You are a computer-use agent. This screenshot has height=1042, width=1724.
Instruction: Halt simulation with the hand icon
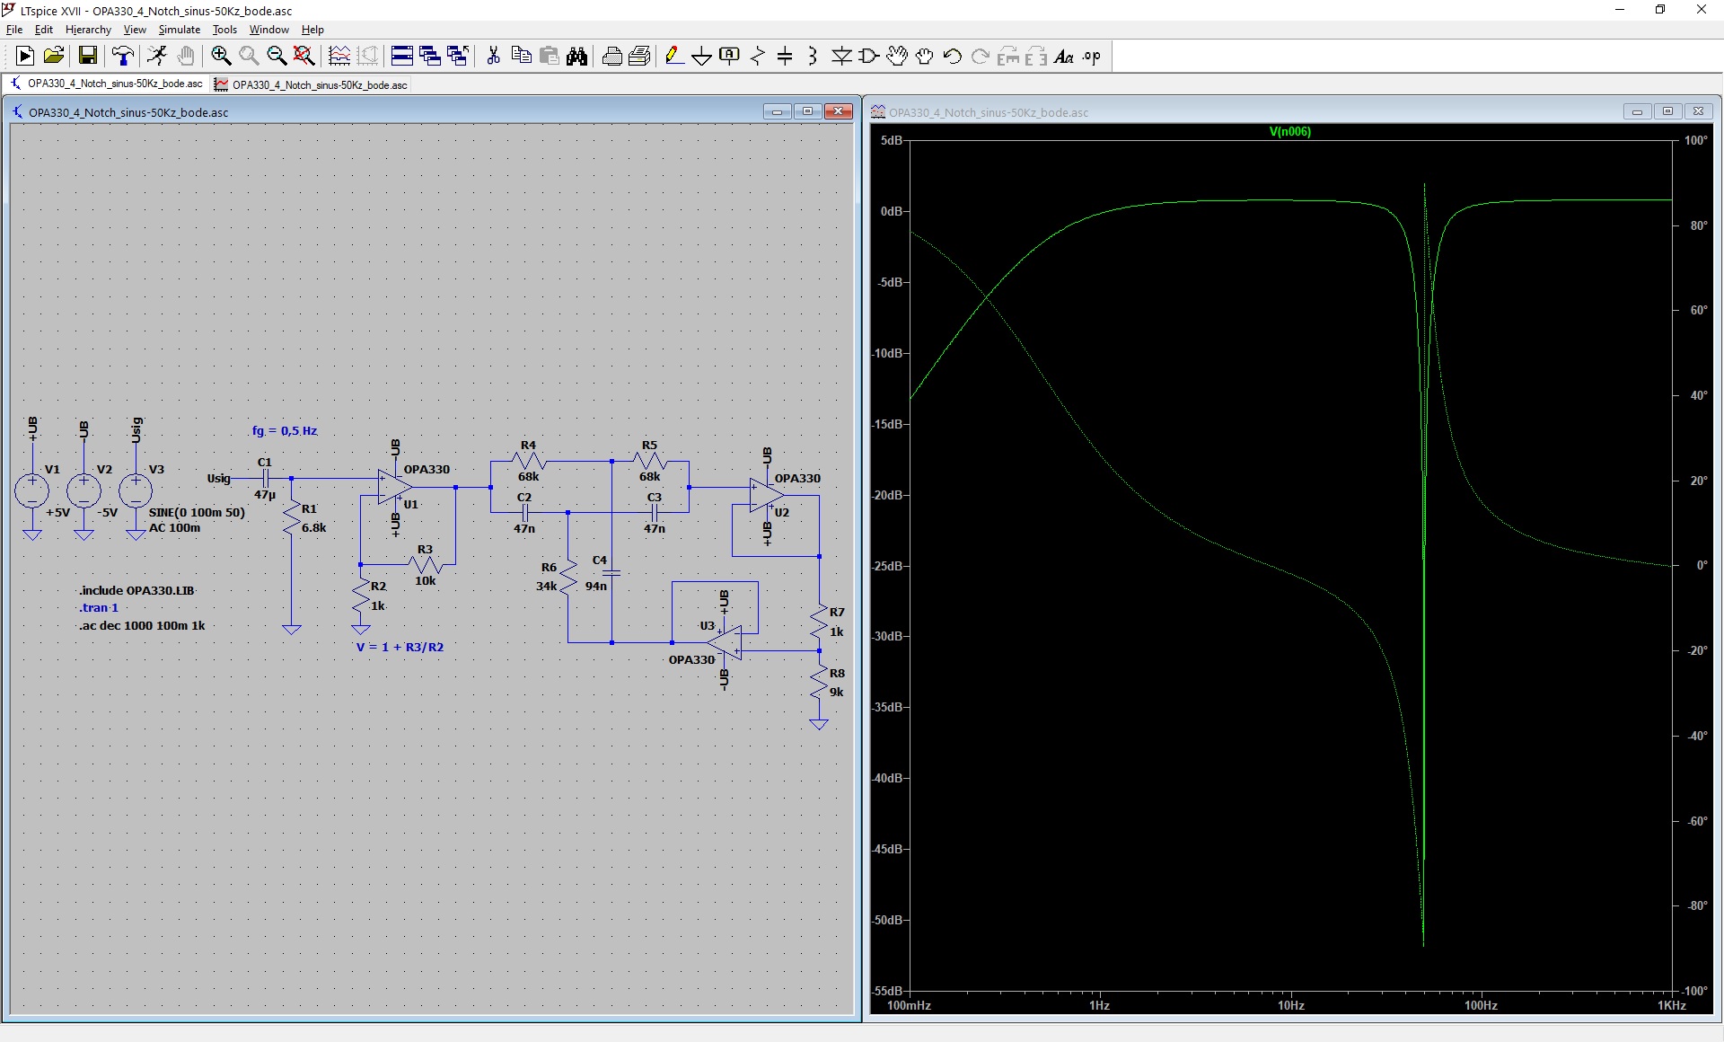[185, 57]
